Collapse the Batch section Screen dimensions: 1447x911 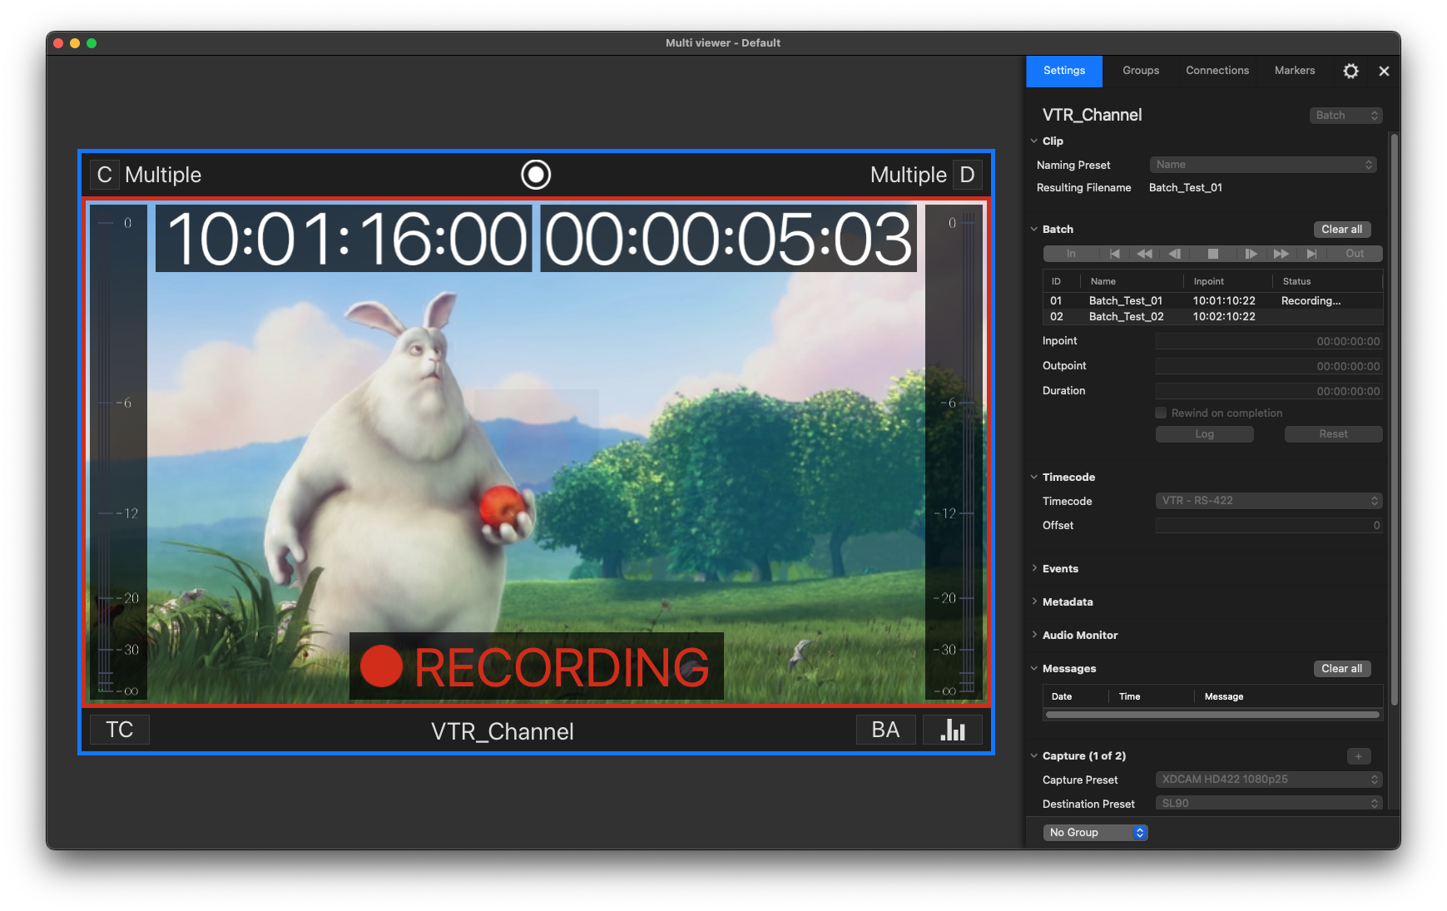(1034, 230)
